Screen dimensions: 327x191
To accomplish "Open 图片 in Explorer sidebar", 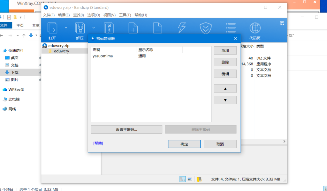I will (x=15, y=80).
